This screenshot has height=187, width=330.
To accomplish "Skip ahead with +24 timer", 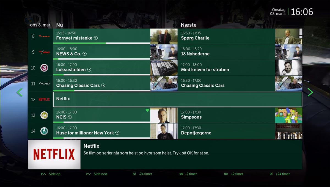I will point(280,174).
